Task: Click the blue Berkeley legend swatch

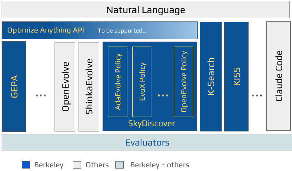Action: (26, 165)
